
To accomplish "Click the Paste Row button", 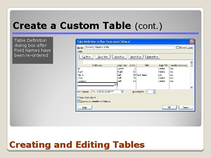I will (119, 57).
